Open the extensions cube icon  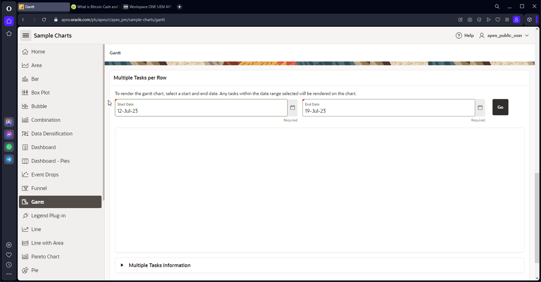pyautogui.click(x=530, y=19)
